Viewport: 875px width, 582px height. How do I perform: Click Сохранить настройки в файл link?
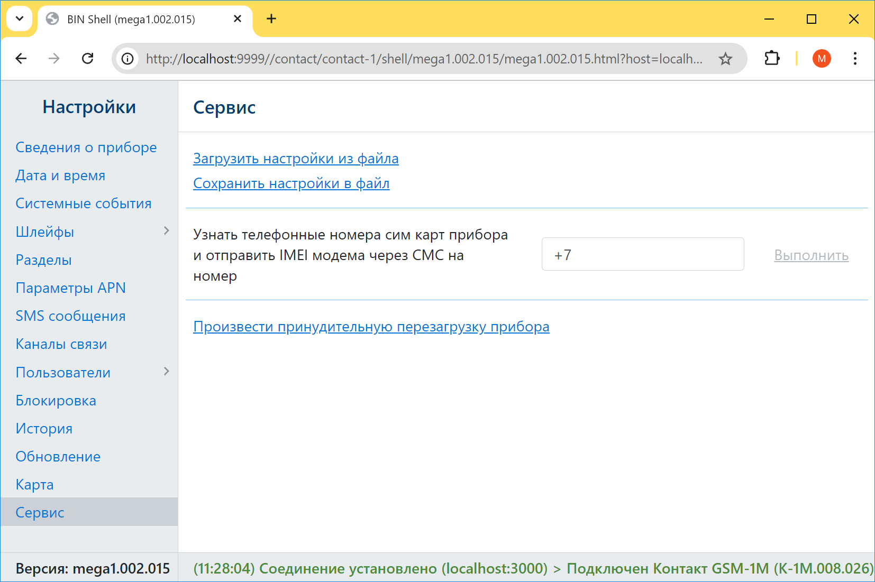[291, 183]
